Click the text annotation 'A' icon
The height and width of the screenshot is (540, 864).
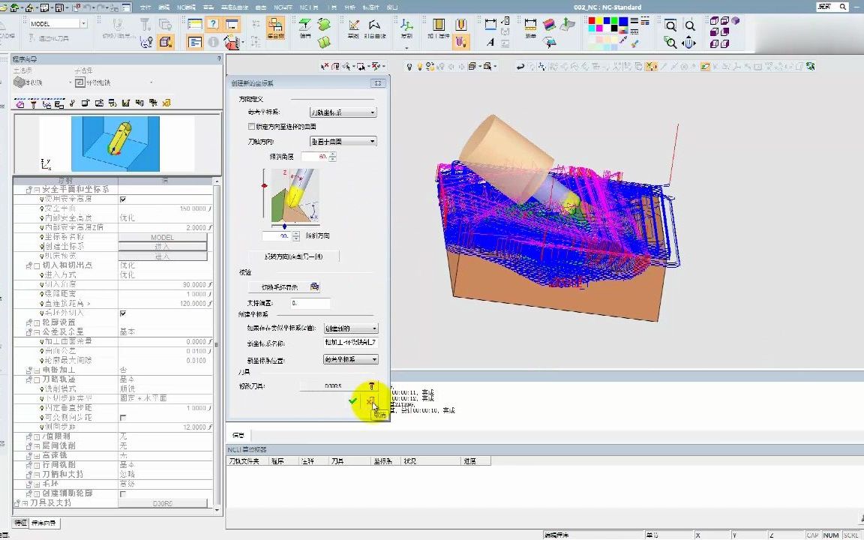pyautogui.click(x=490, y=43)
